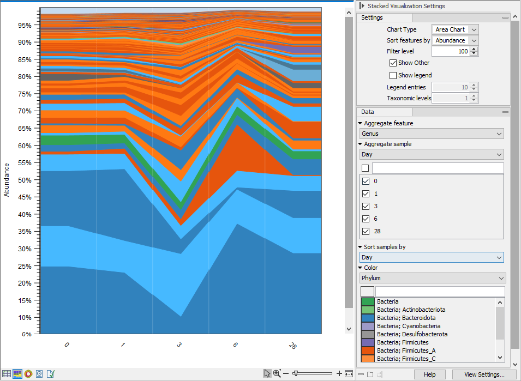The height and width of the screenshot is (381, 521).
Task: Activate the arrow selection tool
Action: click(x=267, y=373)
